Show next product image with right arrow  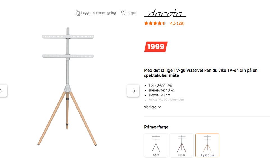point(133,91)
